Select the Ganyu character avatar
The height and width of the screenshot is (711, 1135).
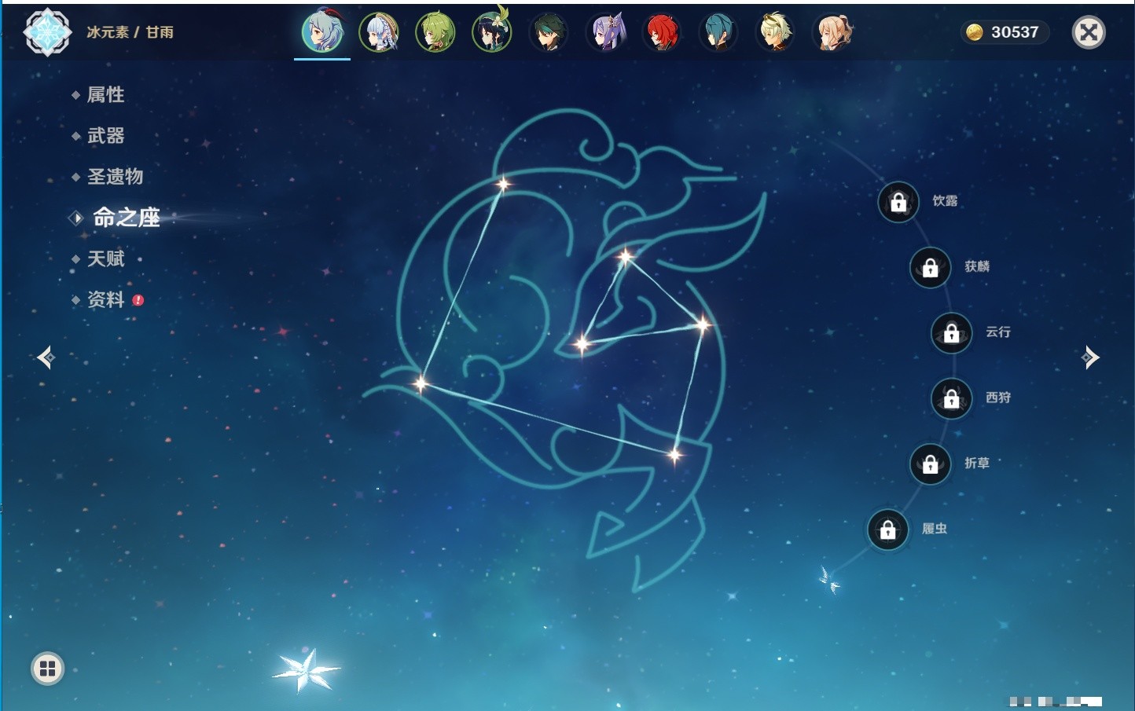point(322,32)
